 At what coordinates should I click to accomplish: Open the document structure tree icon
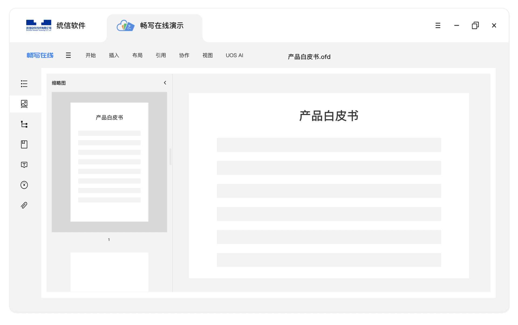coord(24,124)
